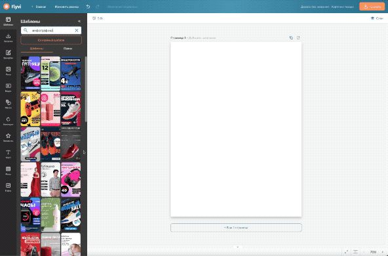Toggle fullscreen with the expand arrows icon
Screen dimensions: 388x256
click(346, 252)
